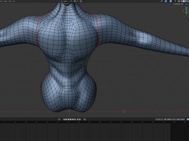The image size is (189, 141).
Task: Switch to material preview shading
Action: coord(186,1)
